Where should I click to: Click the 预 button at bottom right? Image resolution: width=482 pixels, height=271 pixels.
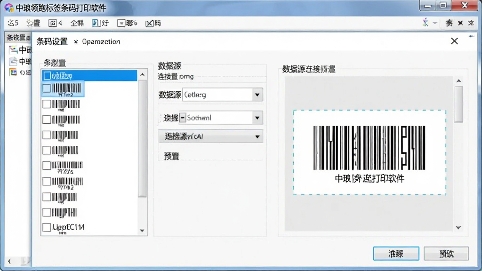coord(446,254)
